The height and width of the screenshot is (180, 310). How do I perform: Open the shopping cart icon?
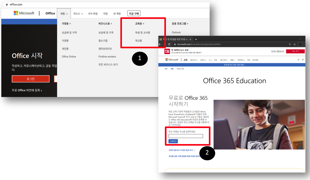pyautogui.click(x=303, y=60)
